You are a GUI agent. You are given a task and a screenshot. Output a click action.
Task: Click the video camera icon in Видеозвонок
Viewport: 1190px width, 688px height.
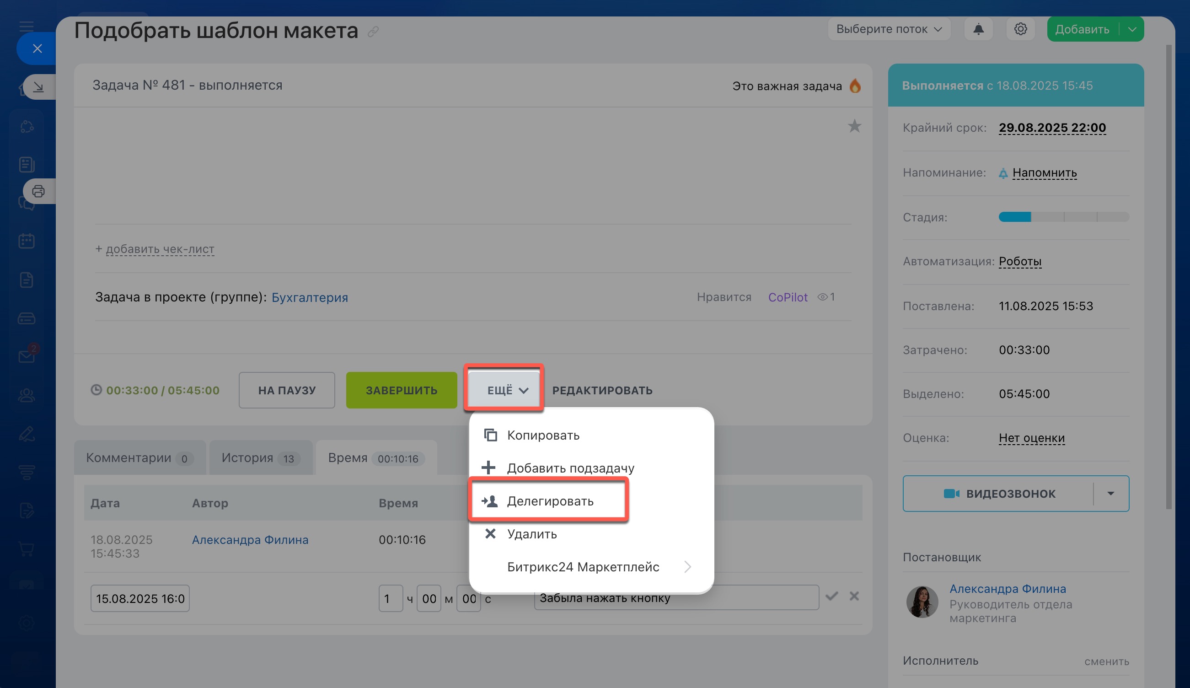[x=951, y=494]
